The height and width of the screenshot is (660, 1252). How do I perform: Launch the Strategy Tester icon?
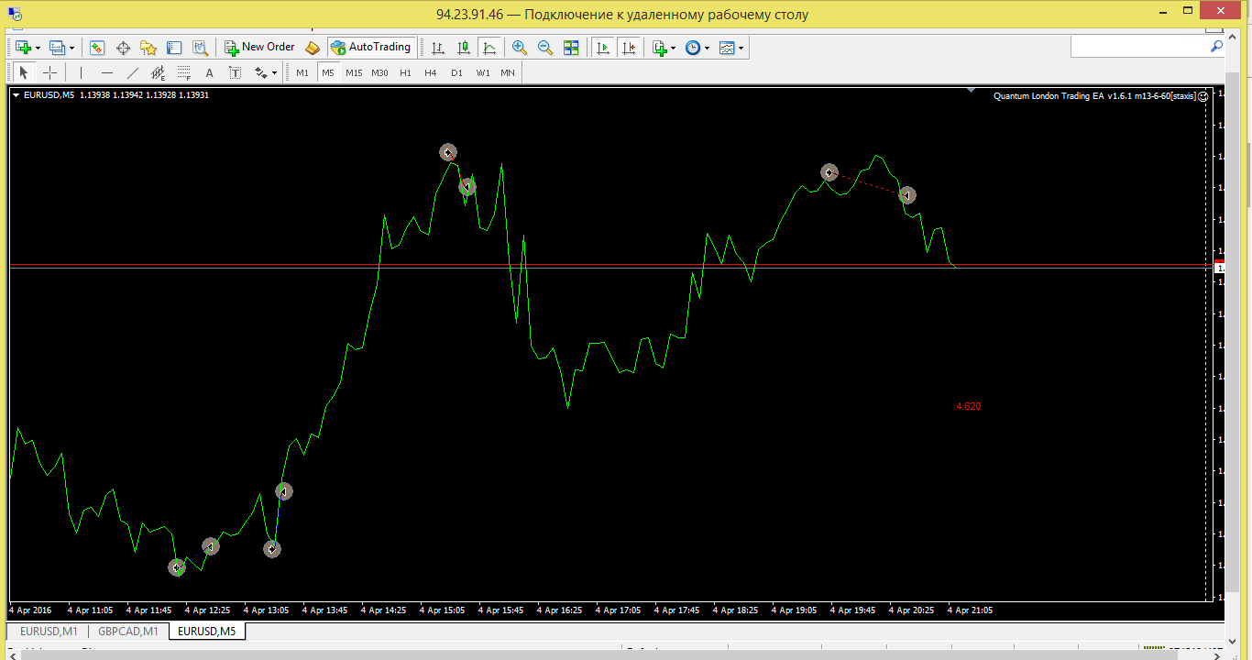(x=200, y=48)
